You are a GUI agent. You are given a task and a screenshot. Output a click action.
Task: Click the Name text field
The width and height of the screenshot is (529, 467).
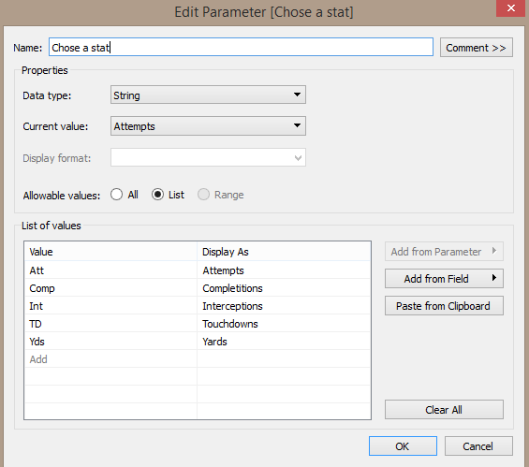[x=241, y=47]
